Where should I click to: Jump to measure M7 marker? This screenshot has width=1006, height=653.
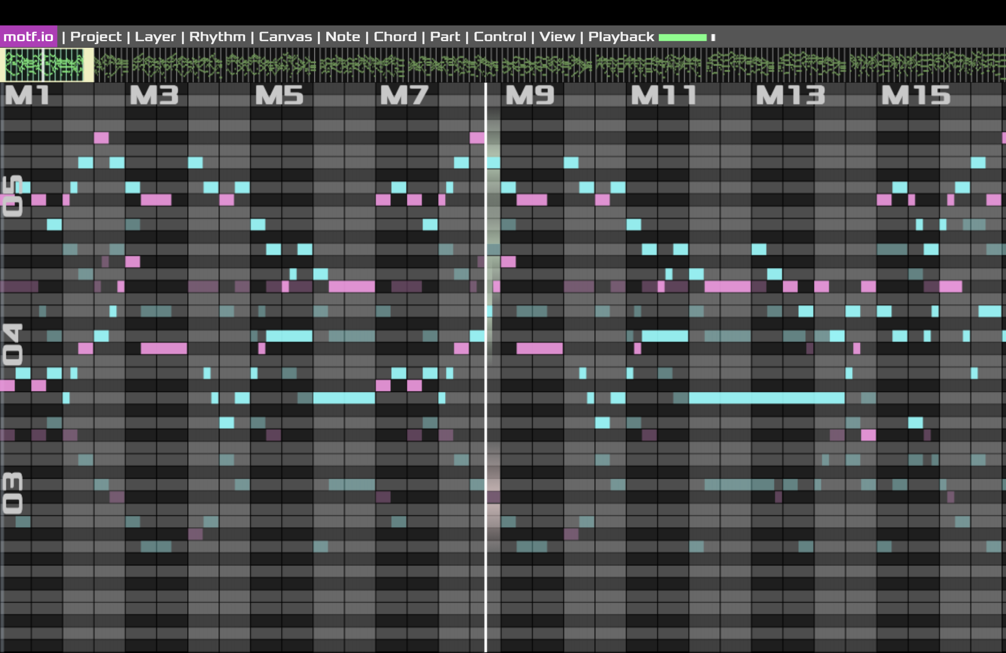point(404,95)
